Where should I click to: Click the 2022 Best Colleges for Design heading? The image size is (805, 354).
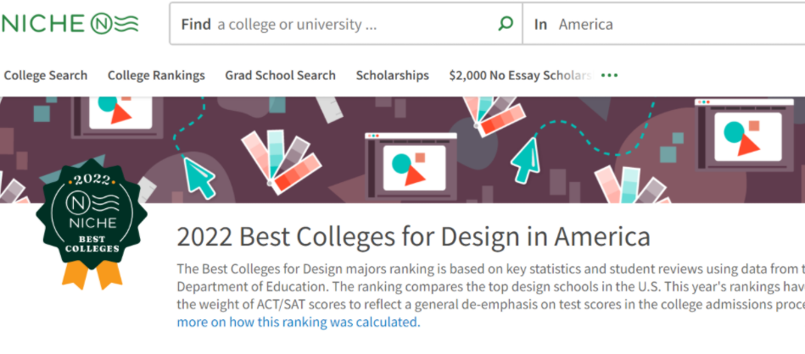(x=413, y=235)
